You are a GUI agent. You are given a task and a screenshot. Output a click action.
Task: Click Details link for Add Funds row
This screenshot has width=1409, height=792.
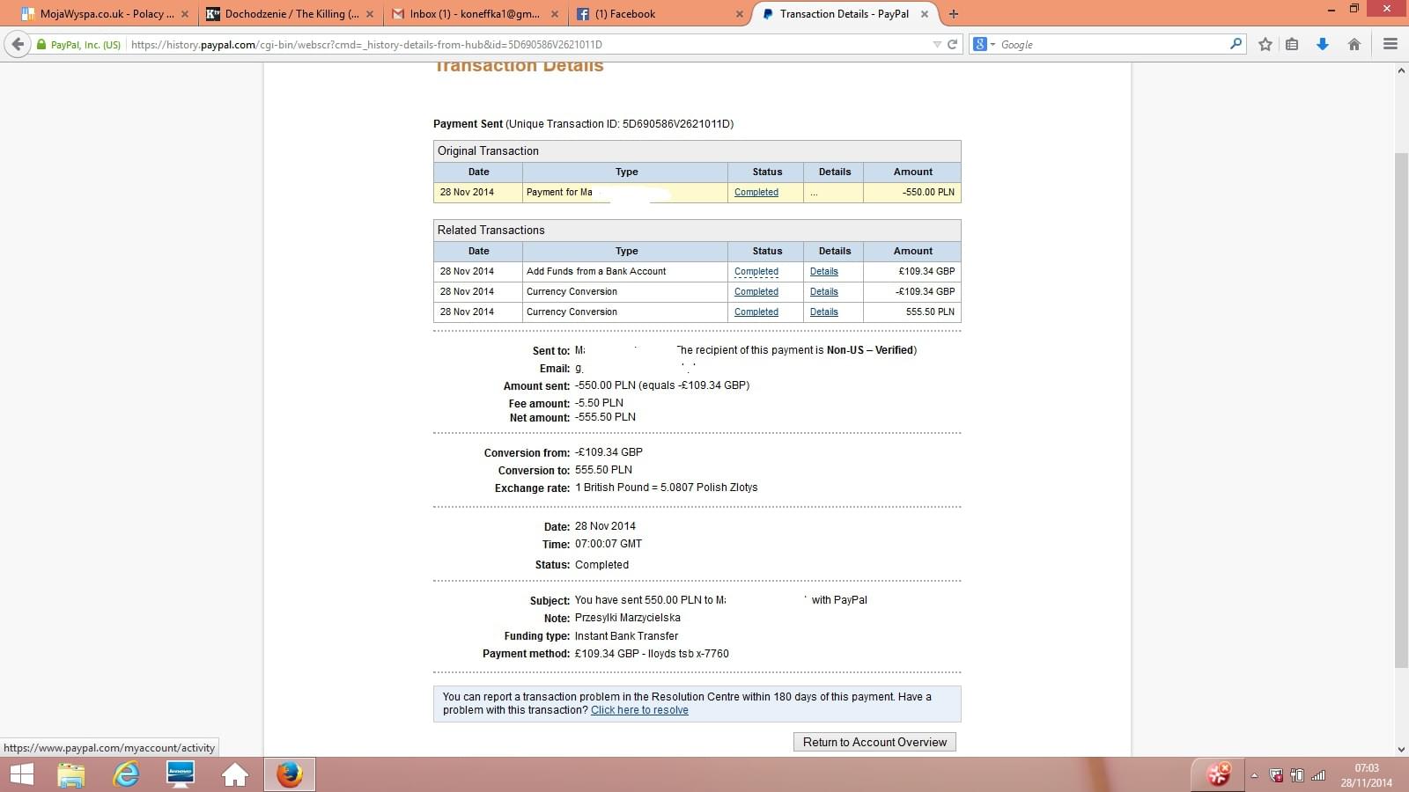(x=824, y=272)
